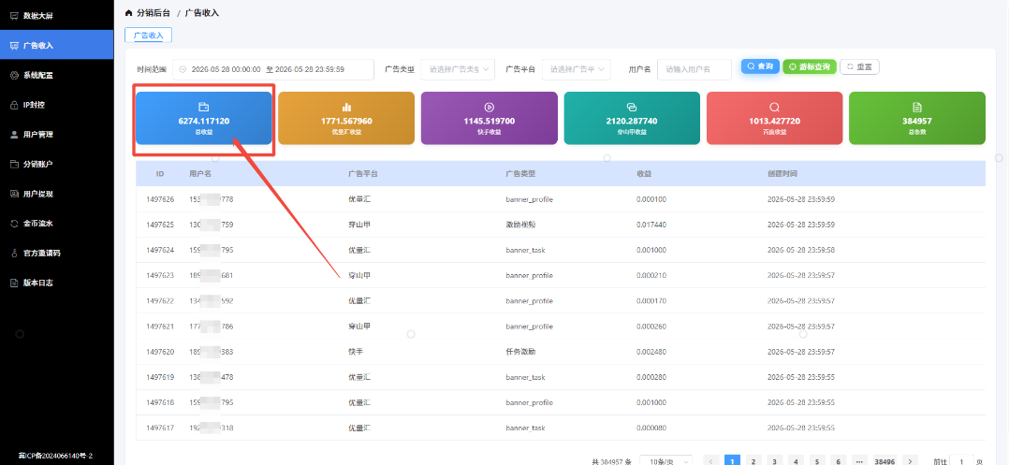Click the 系统配置 gear icon
This screenshot has height=465, width=1009.
click(x=14, y=75)
